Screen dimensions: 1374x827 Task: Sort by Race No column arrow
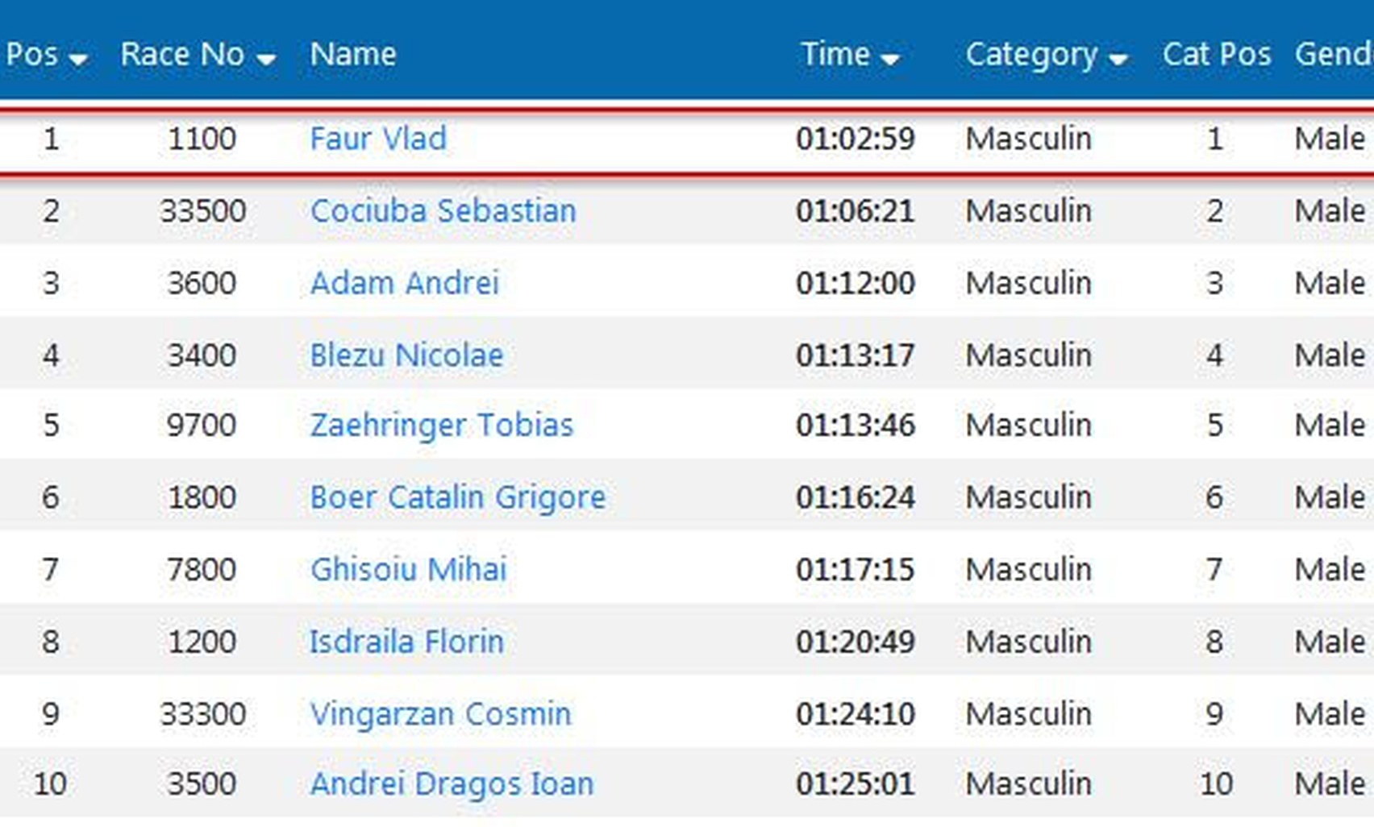pyautogui.click(x=266, y=59)
